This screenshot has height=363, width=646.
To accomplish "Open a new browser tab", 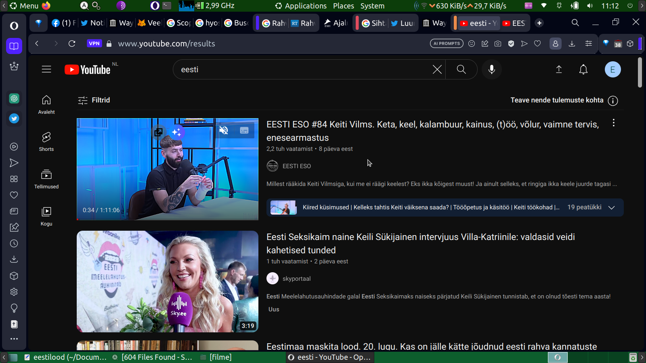I will (539, 23).
